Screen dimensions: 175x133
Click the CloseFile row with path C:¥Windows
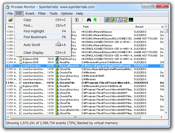tap(85, 79)
